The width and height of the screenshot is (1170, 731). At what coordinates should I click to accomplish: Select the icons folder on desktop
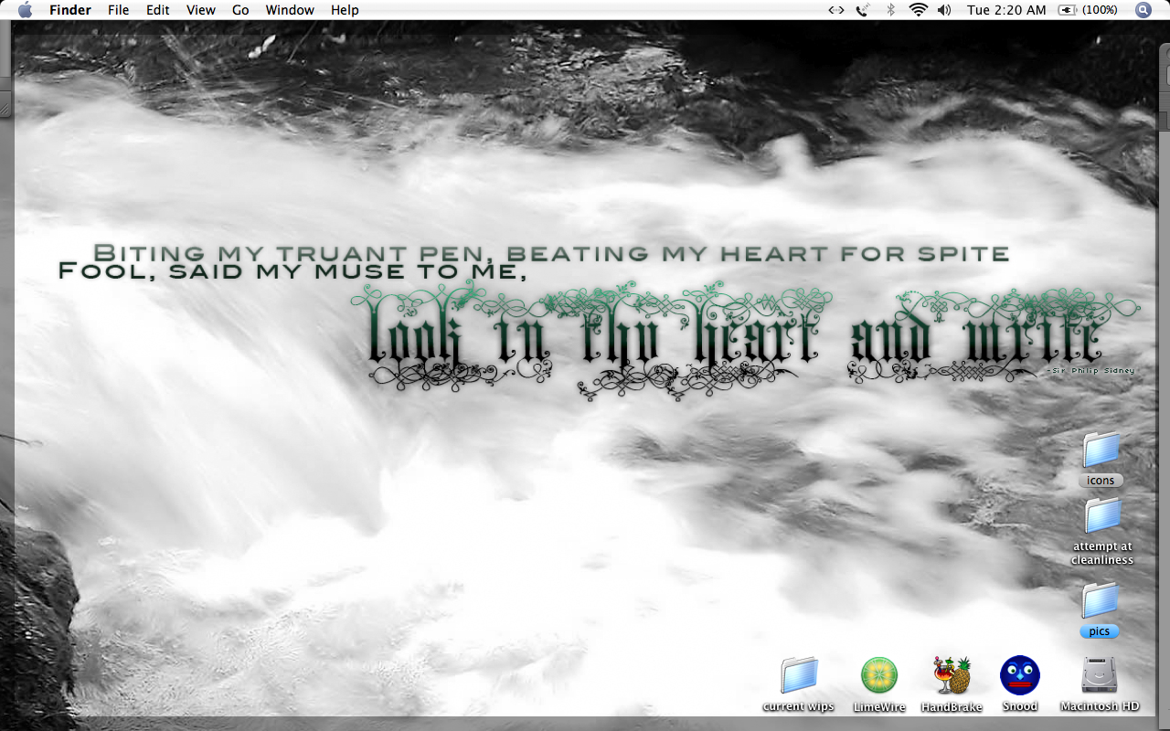[x=1101, y=450]
